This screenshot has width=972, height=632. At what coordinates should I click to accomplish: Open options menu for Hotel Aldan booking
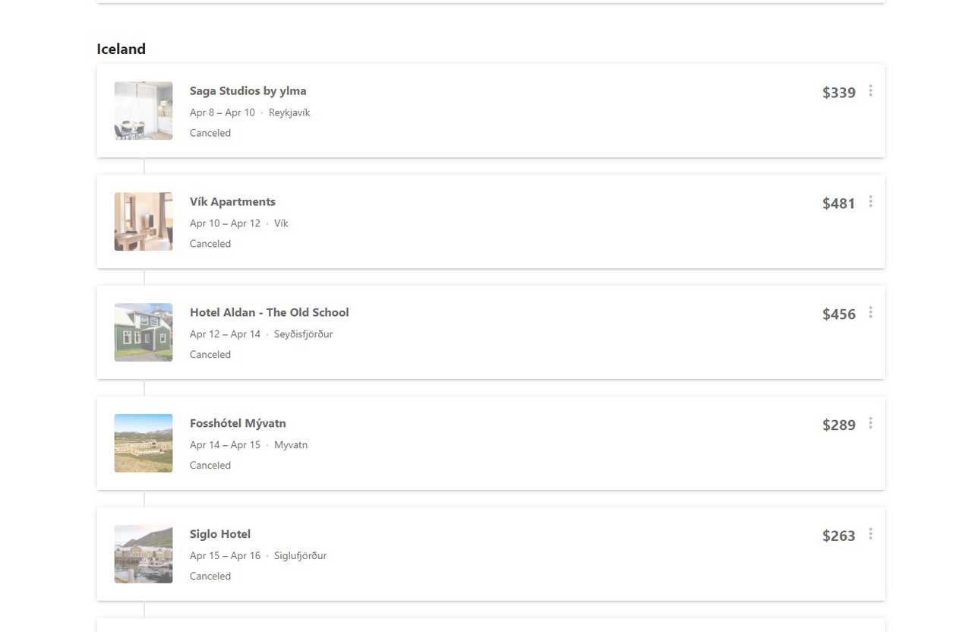point(870,313)
